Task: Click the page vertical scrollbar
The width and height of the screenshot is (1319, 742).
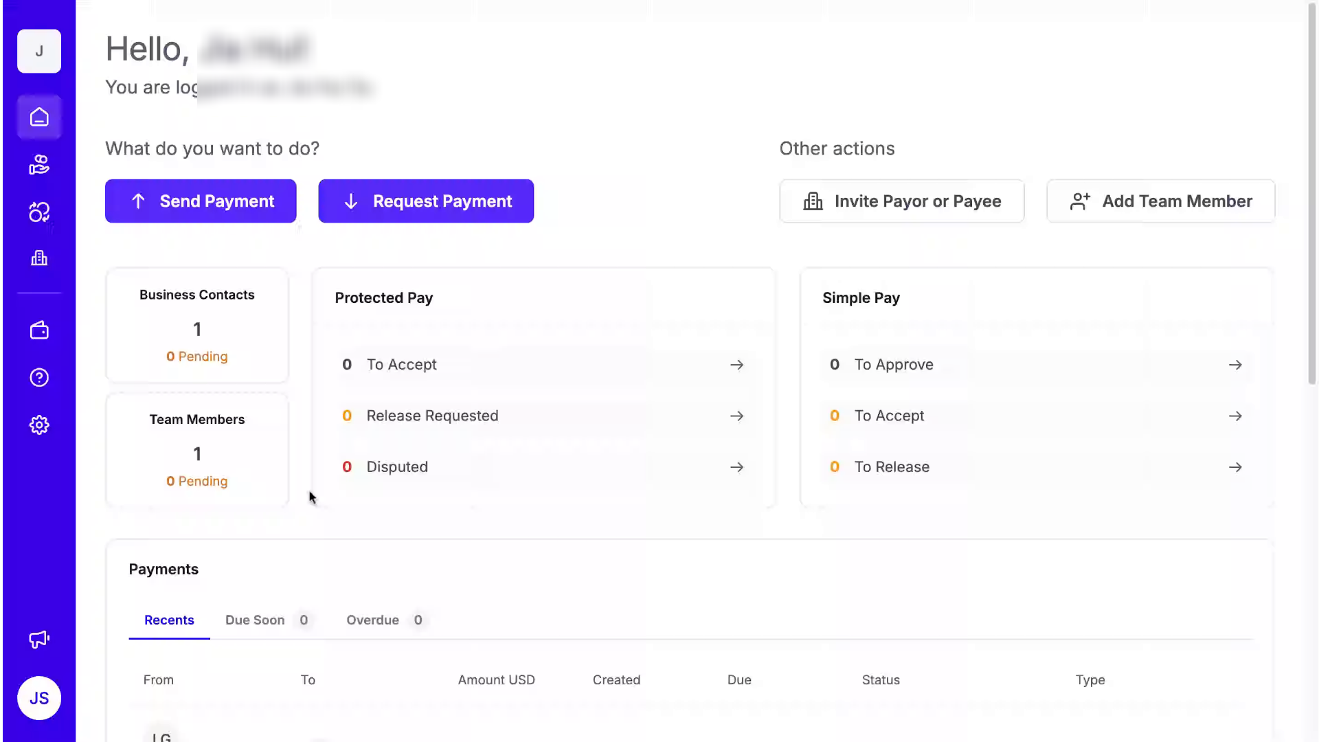Action: (1311, 192)
